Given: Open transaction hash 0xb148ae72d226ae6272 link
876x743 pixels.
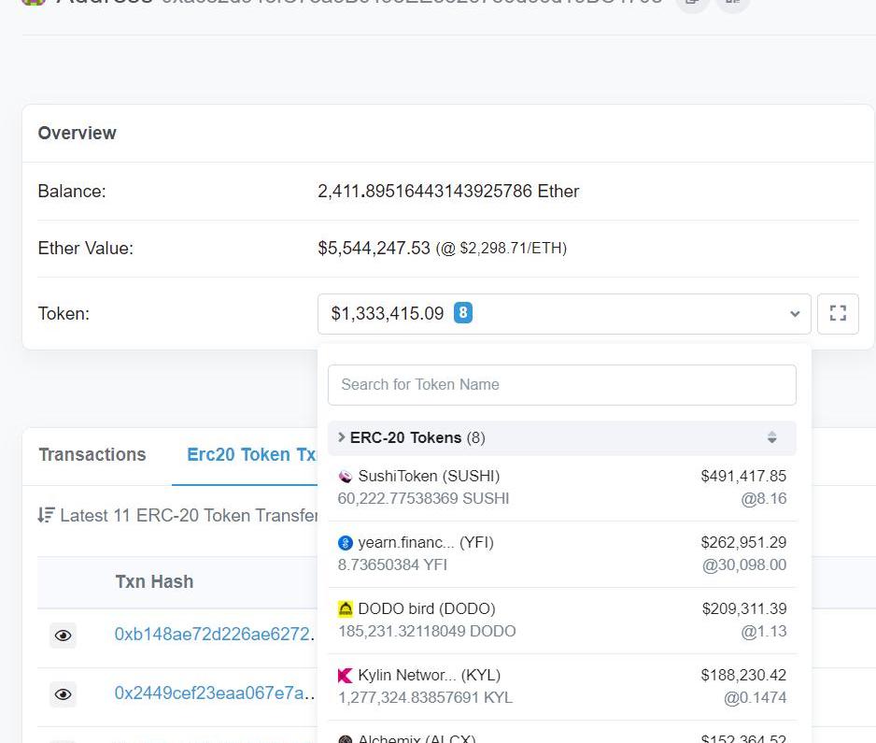Looking at the screenshot, I should 212,635.
